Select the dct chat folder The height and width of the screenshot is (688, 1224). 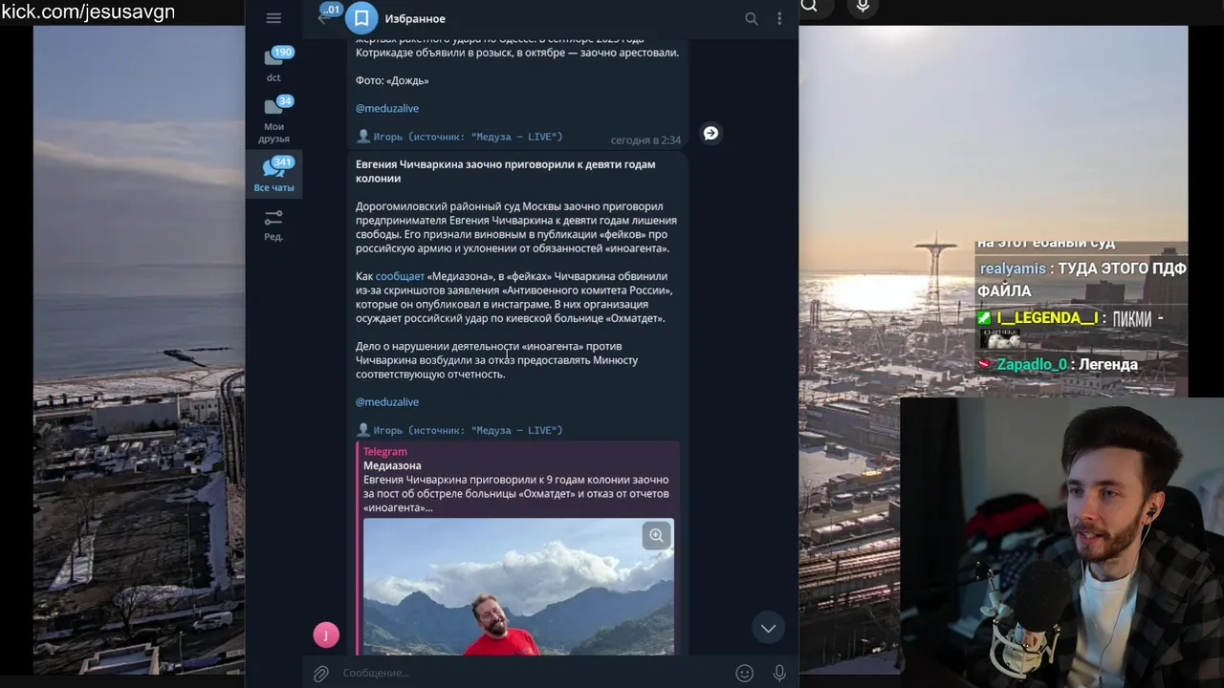click(273, 64)
